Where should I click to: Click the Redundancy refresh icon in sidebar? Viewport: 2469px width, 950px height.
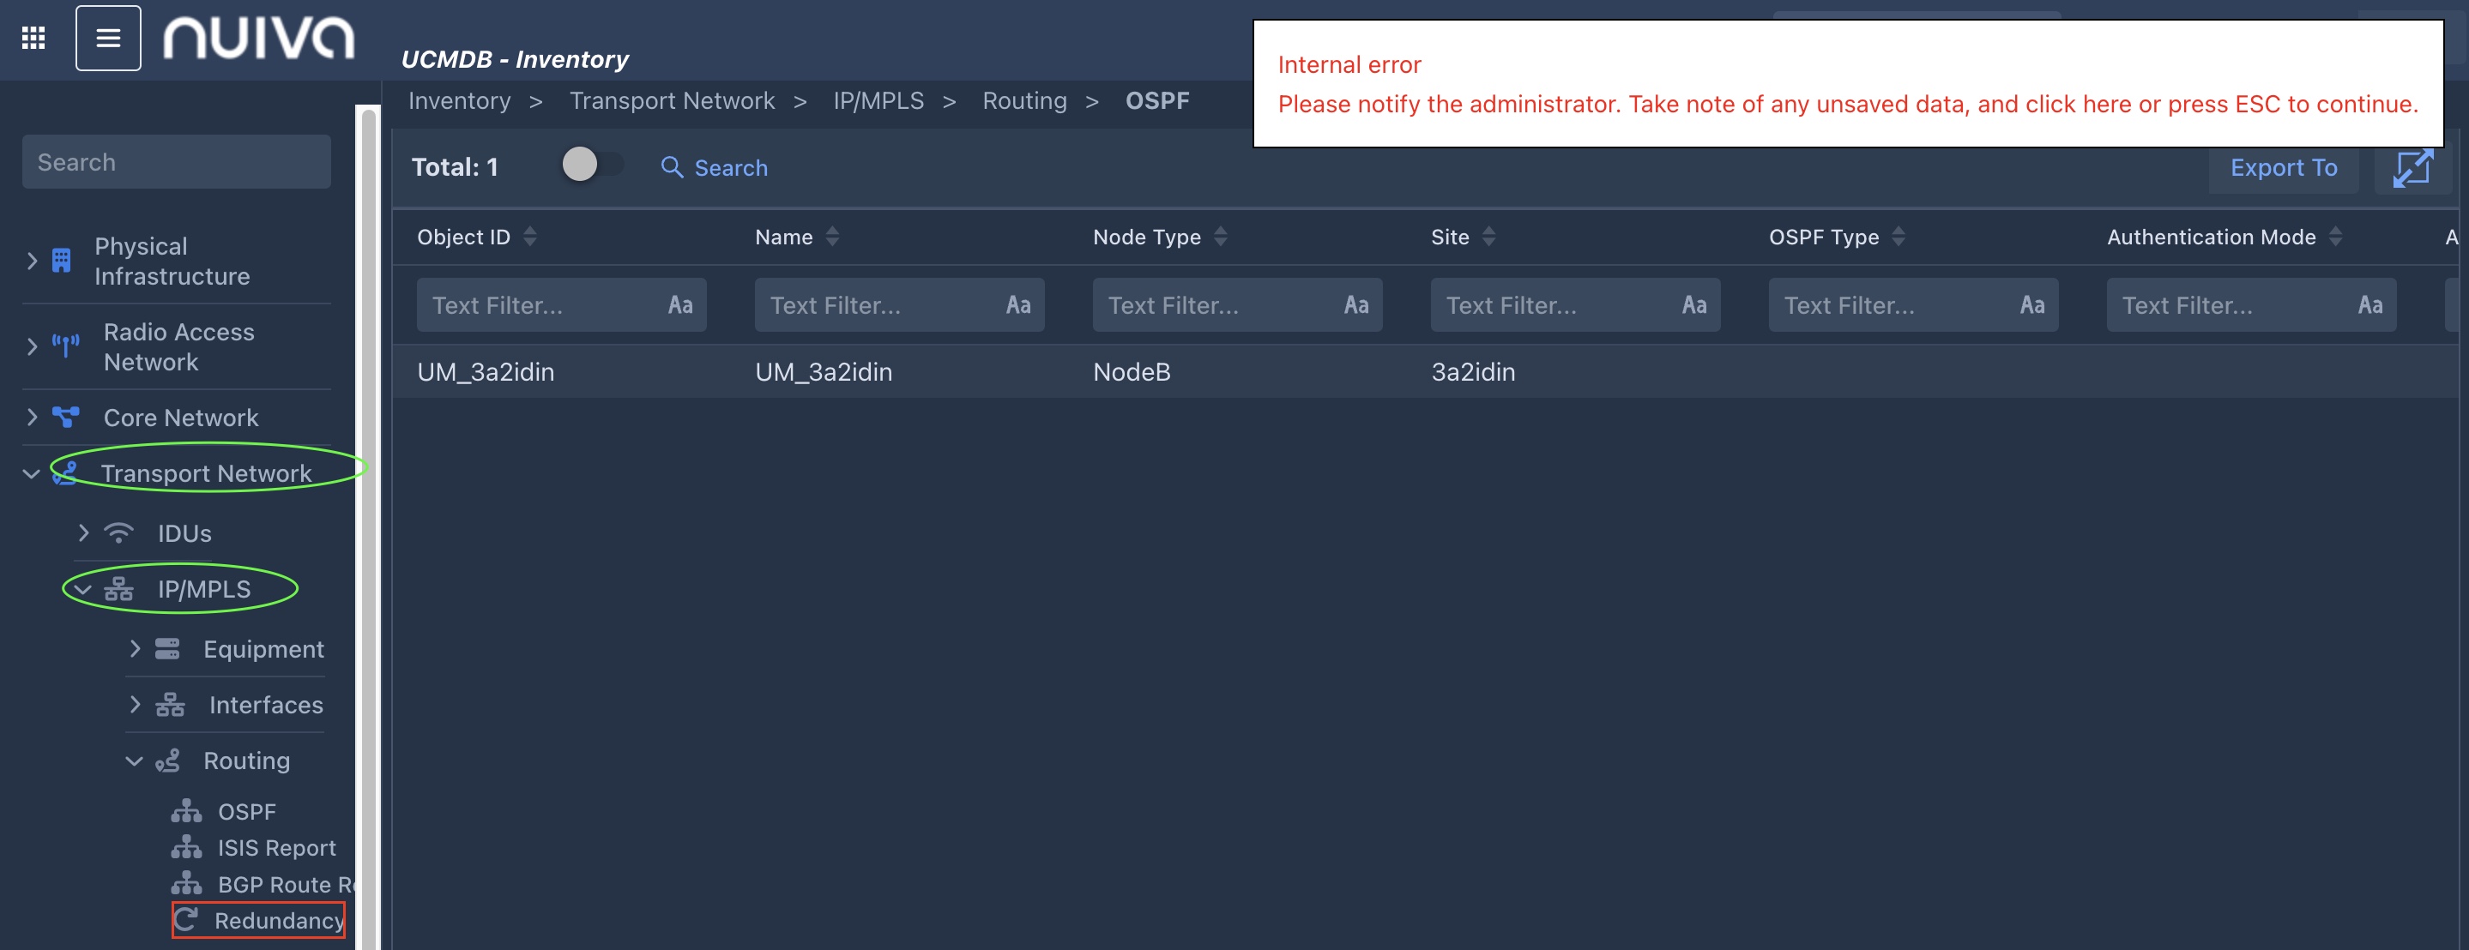[186, 919]
